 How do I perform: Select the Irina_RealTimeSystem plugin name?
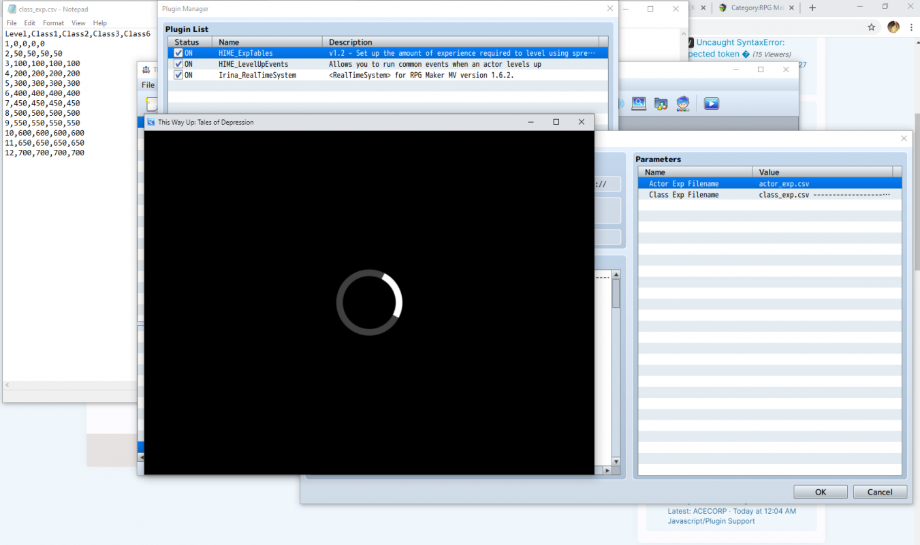257,75
